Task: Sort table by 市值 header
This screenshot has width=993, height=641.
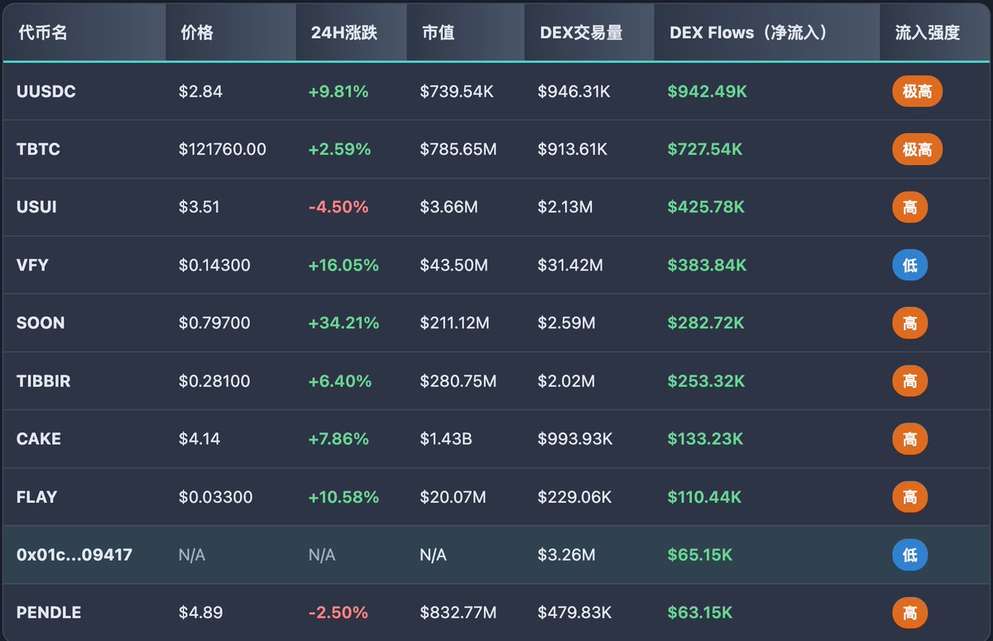Action: point(438,33)
